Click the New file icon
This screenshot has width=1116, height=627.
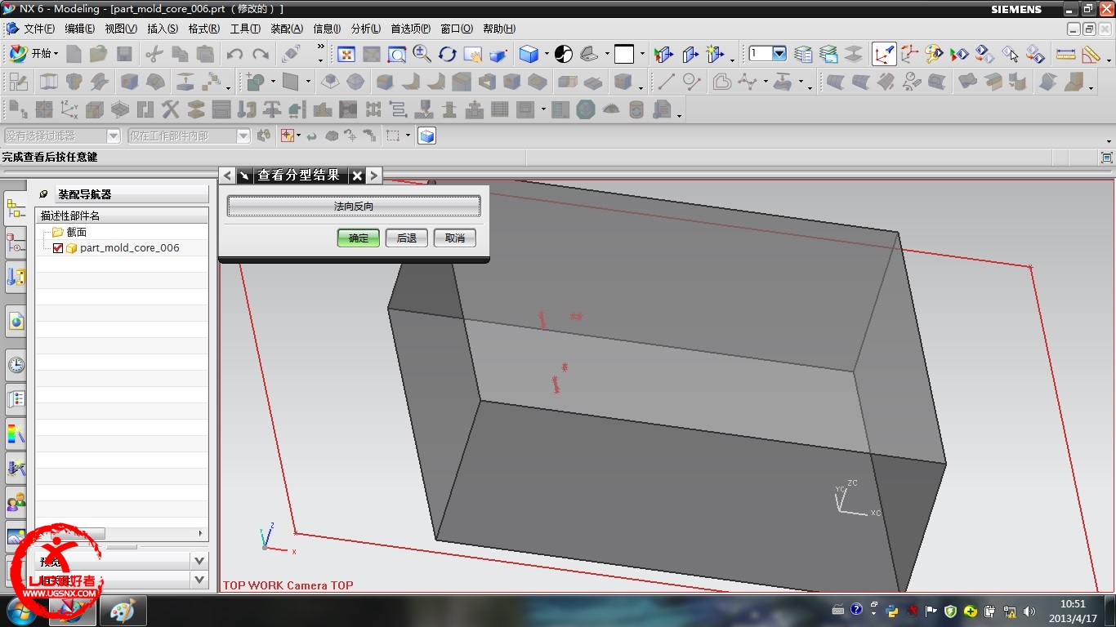click(x=74, y=55)
